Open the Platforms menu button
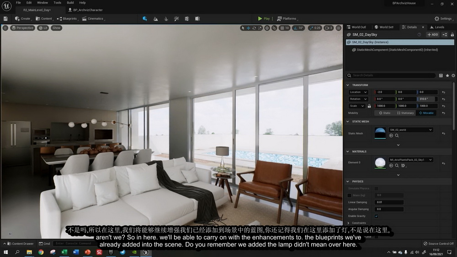The width and height of the screenshot is (457, 257). click(287, 19)
